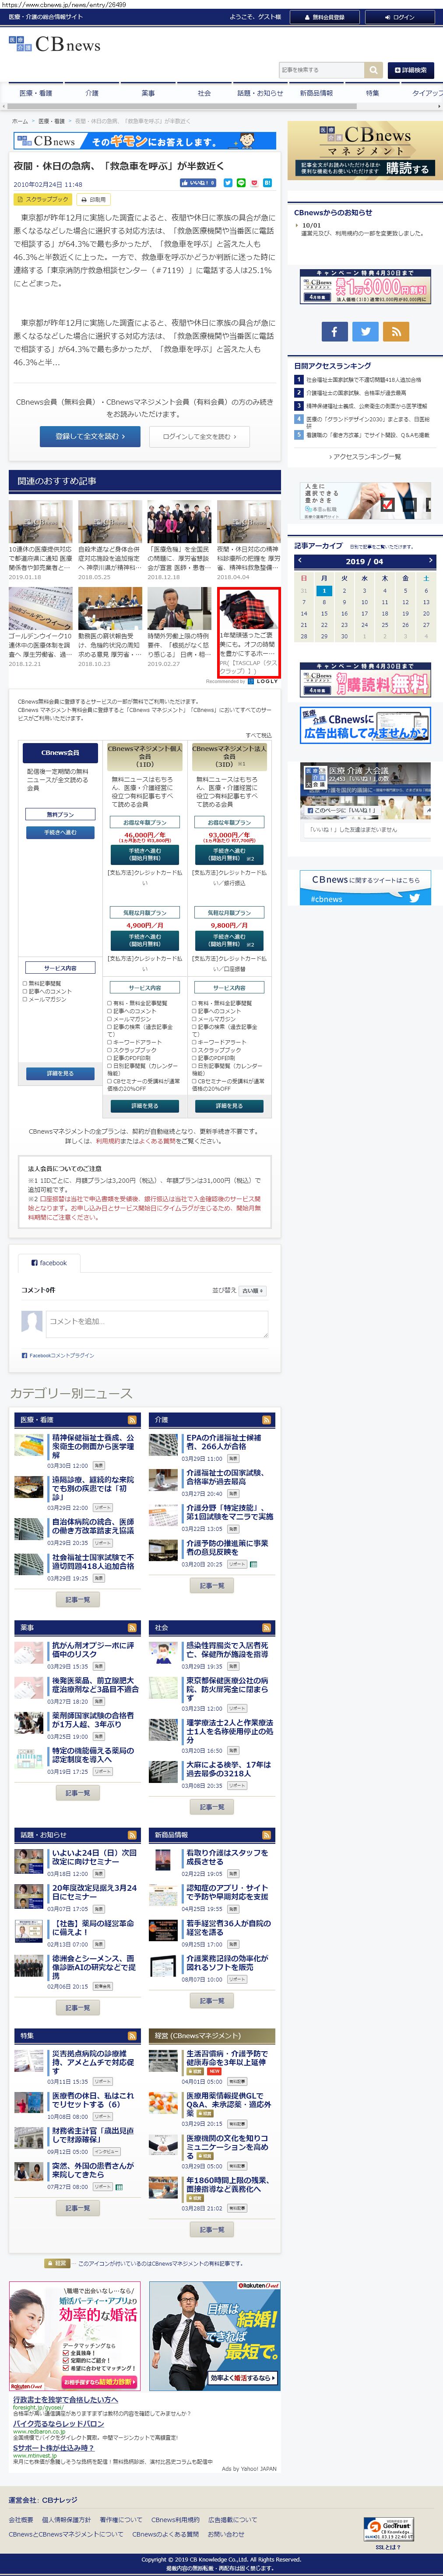Open the 話題・お知らせ navigation tab
This screenshot has width=443, height=2576.
tap(260, 93)
